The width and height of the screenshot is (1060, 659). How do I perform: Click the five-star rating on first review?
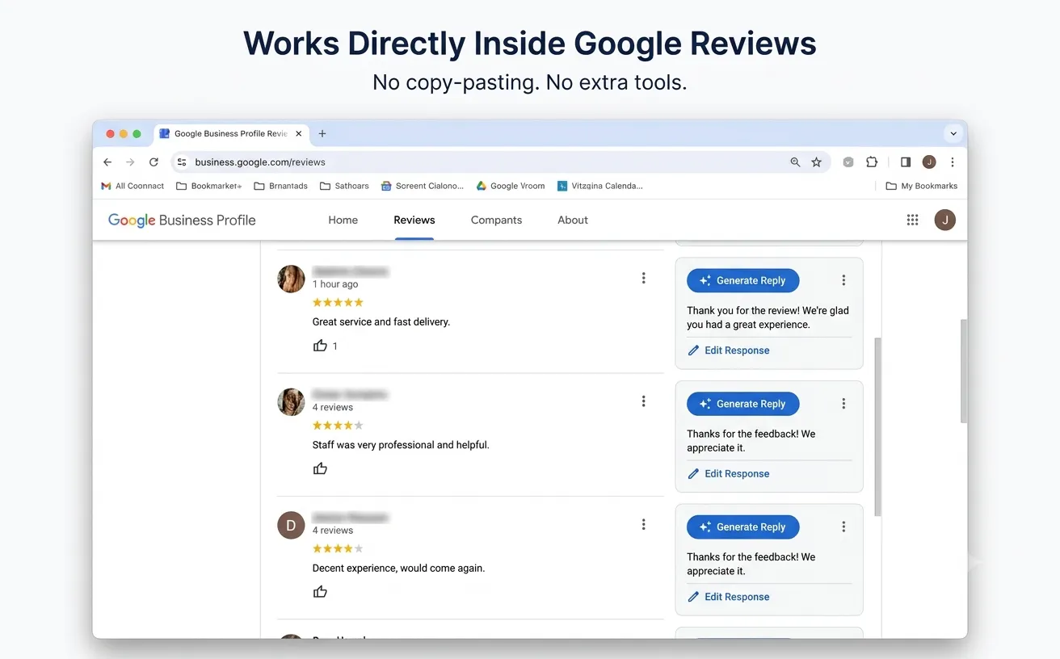pos(338,302)
